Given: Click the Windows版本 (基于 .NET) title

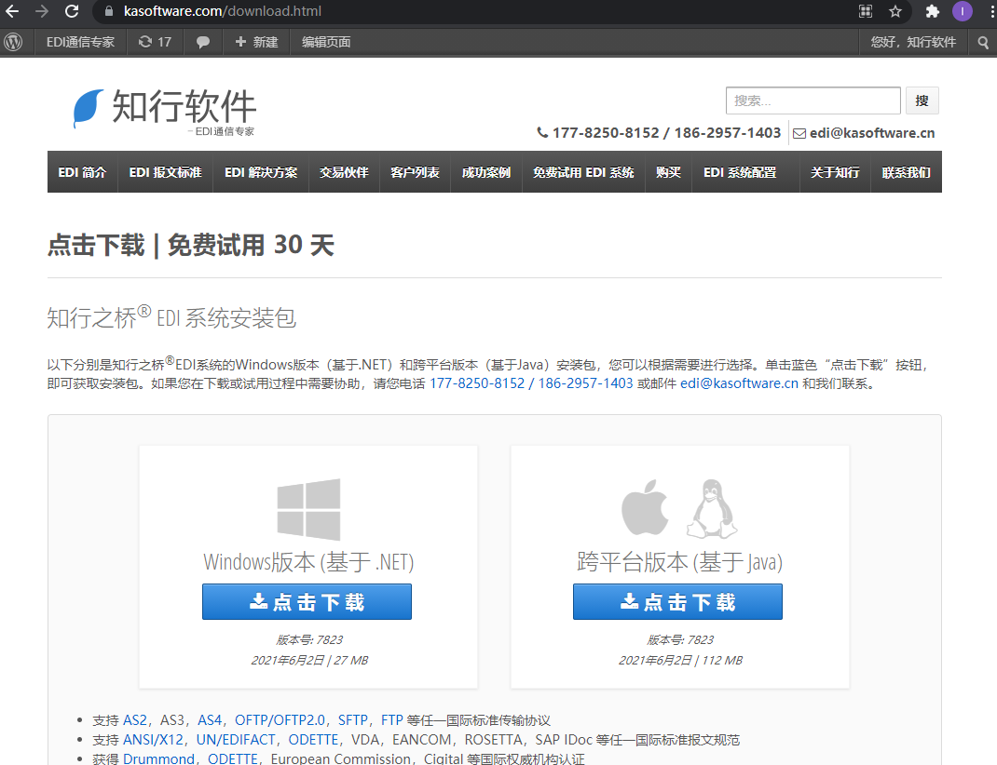Looking at the screenshot, I should click(308, 562).
